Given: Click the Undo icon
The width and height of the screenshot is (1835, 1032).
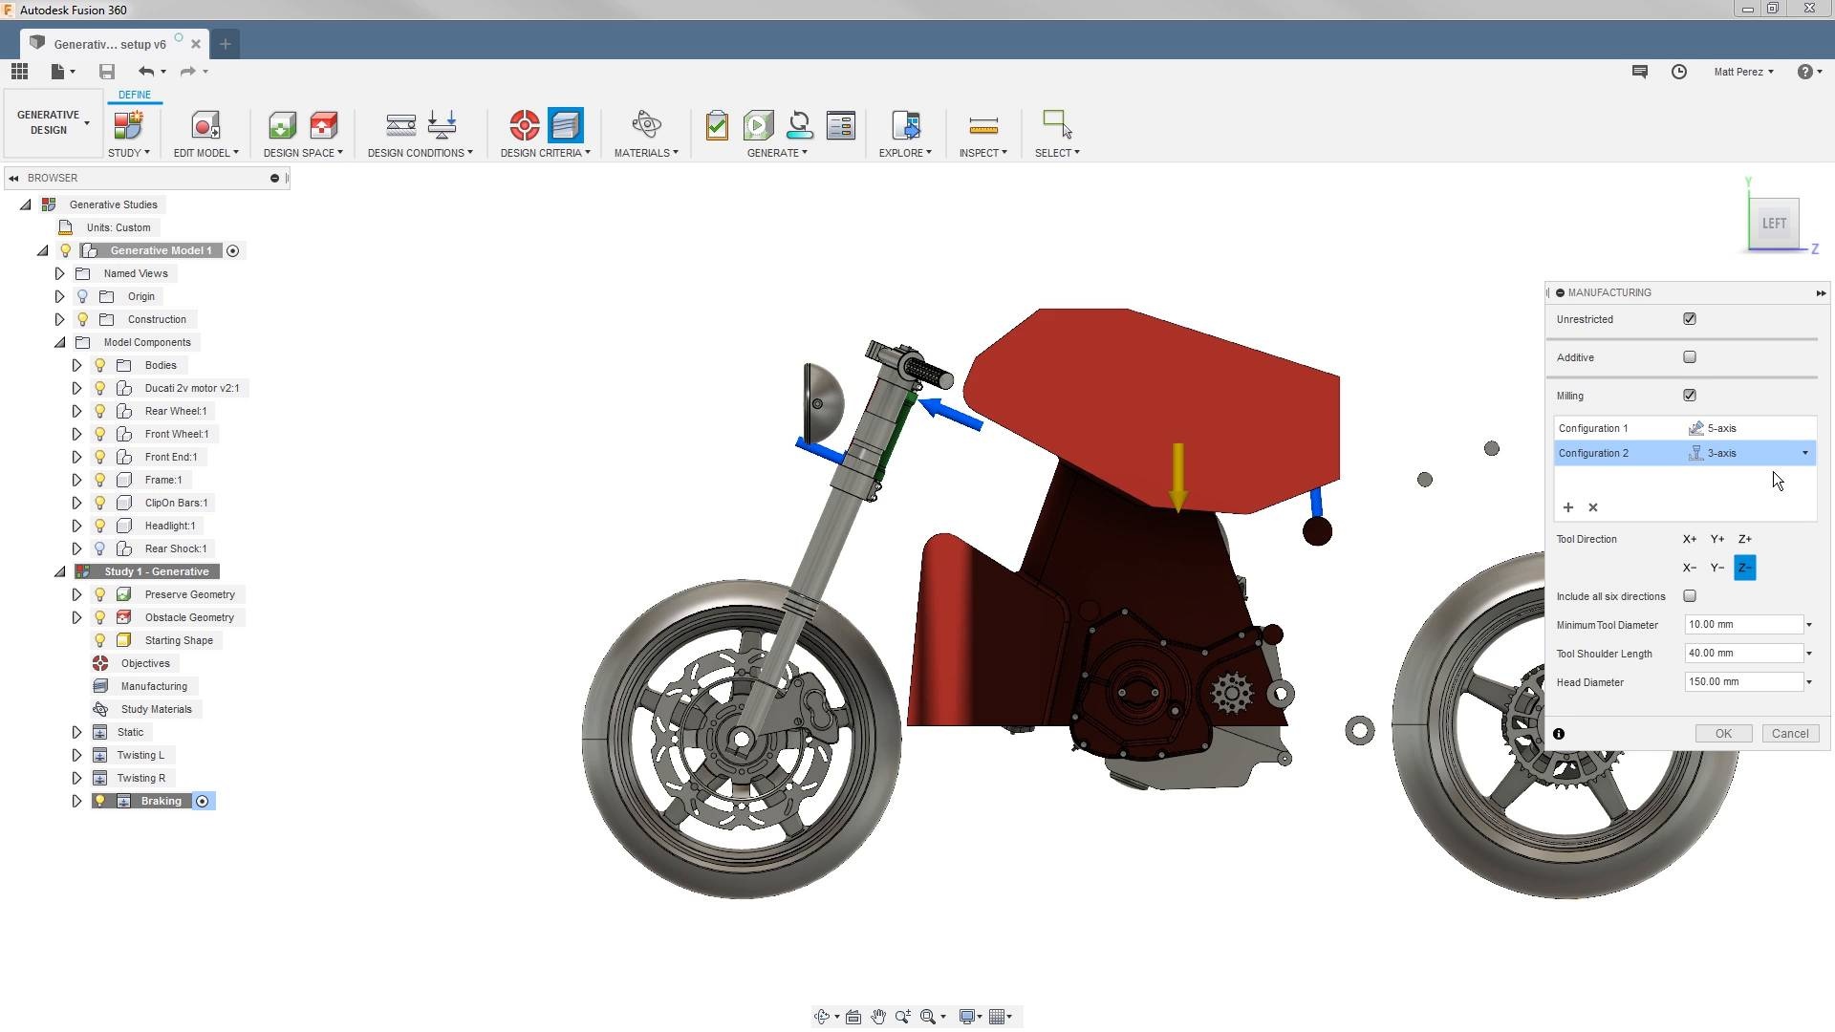Looking at the screenshot, I should [x=145, y=71].
